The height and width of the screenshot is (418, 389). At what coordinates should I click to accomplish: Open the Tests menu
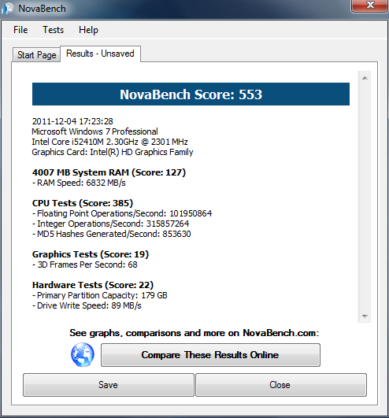point(54,30)
